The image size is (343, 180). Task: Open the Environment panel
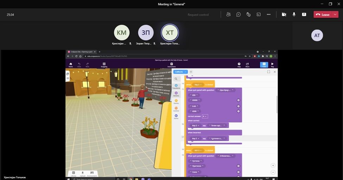[92, 174]
